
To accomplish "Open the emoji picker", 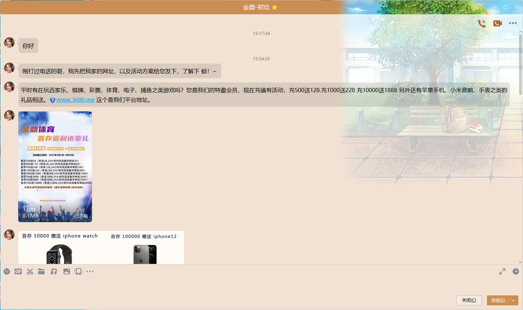I will pos(7,271).
